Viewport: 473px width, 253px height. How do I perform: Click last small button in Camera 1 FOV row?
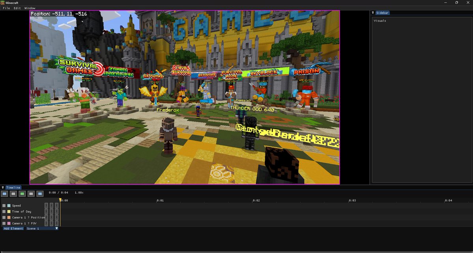tap(57, 223)
